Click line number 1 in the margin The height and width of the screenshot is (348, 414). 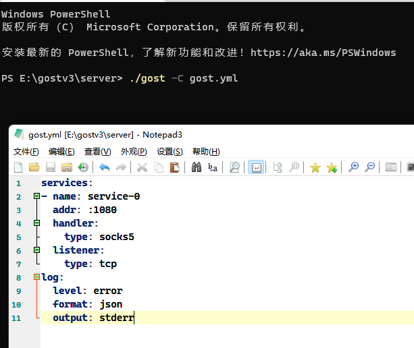[18, 183]
